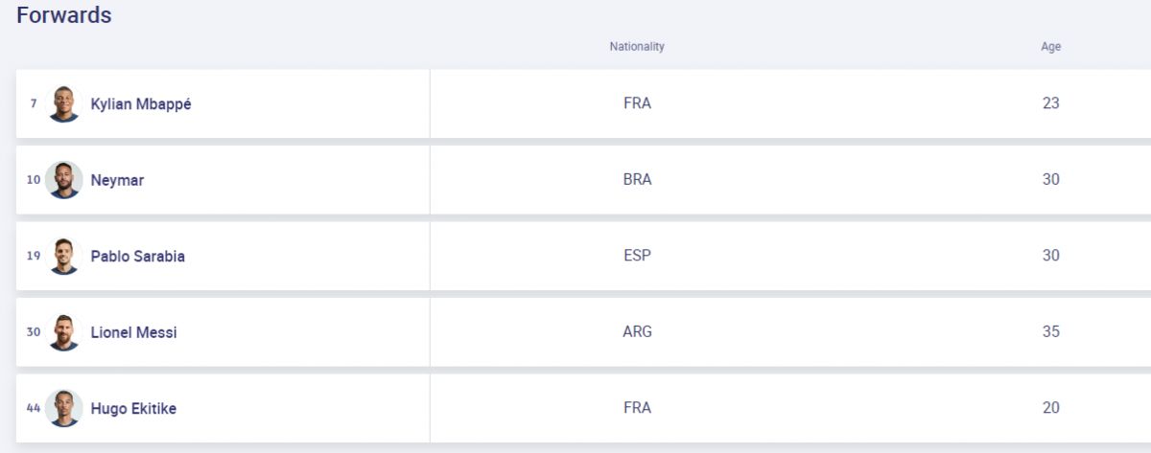Open the Neymar name link

click(117, 180)
